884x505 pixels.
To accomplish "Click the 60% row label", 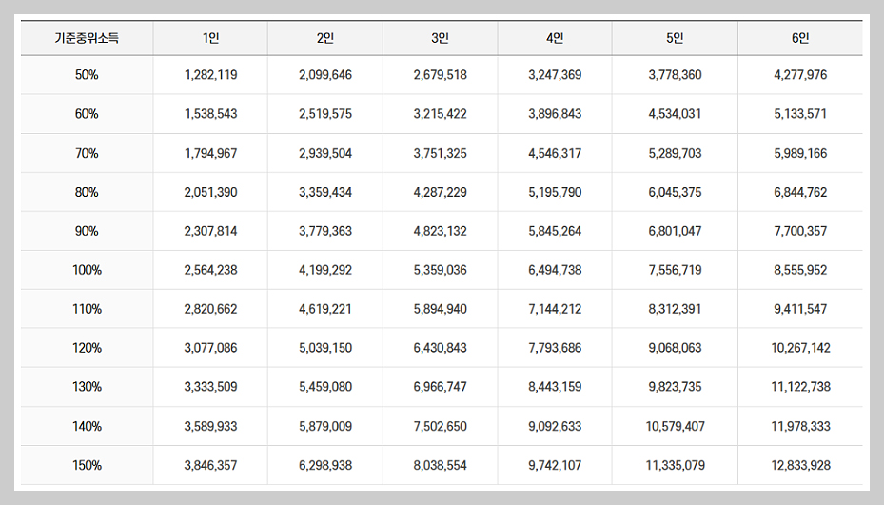I will pyautogui.click(x=87, y=114).
